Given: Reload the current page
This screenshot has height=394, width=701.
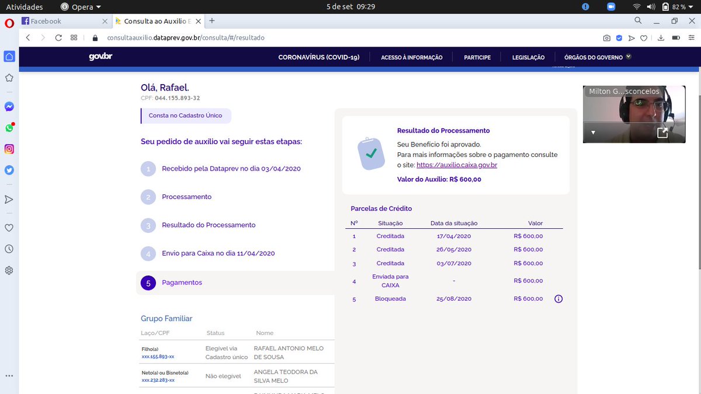Looking at the screenshot, I should [58, 37].
